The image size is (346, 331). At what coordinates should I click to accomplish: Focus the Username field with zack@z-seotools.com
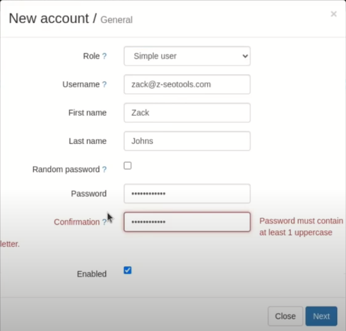(x=187, y=84)
